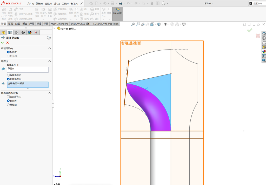Image resolution: width=266 pixels, height=185 pixels.
Task: Select the 相互(M) trim type radio
Action: [x=8, y=56]
